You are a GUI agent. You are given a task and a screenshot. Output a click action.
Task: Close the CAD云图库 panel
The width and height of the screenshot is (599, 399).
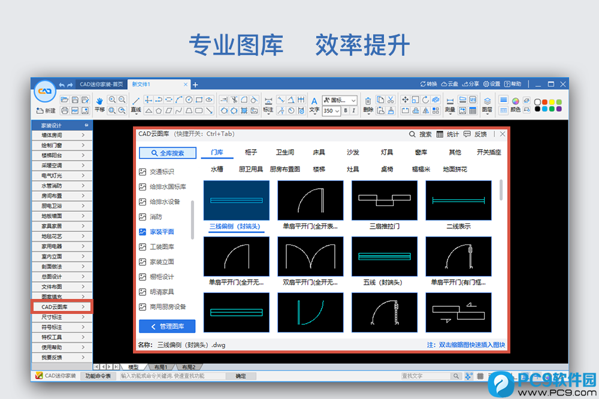pos(503,134)
